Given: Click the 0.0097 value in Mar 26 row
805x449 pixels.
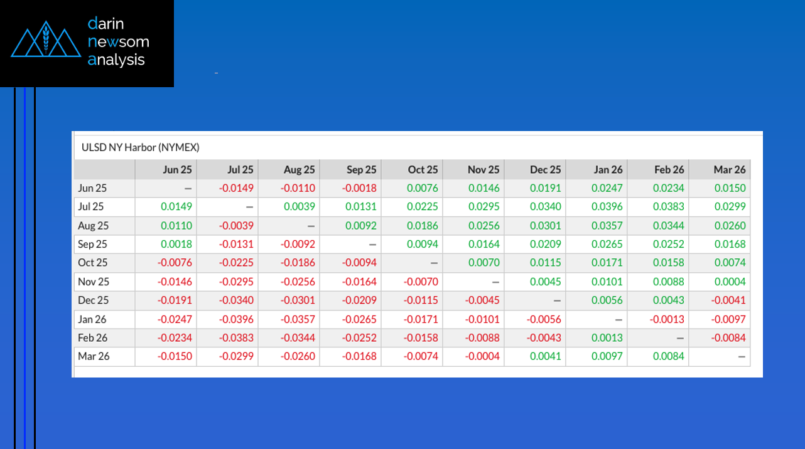Looking at the screenshot, I should [x=607, y=356].
